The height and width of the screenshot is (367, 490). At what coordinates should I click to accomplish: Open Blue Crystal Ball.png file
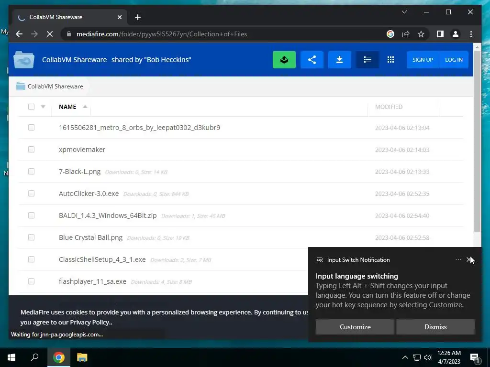tap(90, 237)
